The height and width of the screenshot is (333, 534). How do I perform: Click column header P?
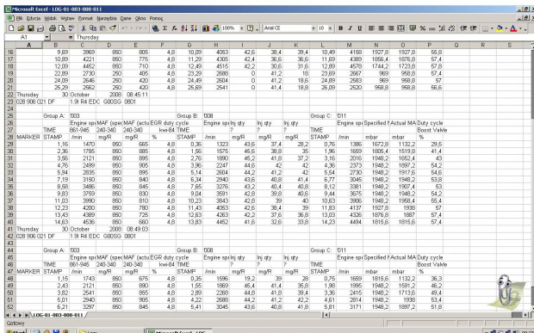430,45
